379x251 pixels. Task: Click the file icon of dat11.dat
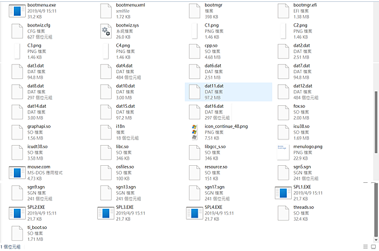195,92
